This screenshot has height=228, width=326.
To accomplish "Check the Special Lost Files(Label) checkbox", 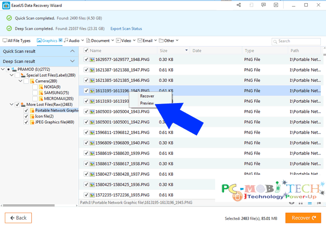I will 17,75.
